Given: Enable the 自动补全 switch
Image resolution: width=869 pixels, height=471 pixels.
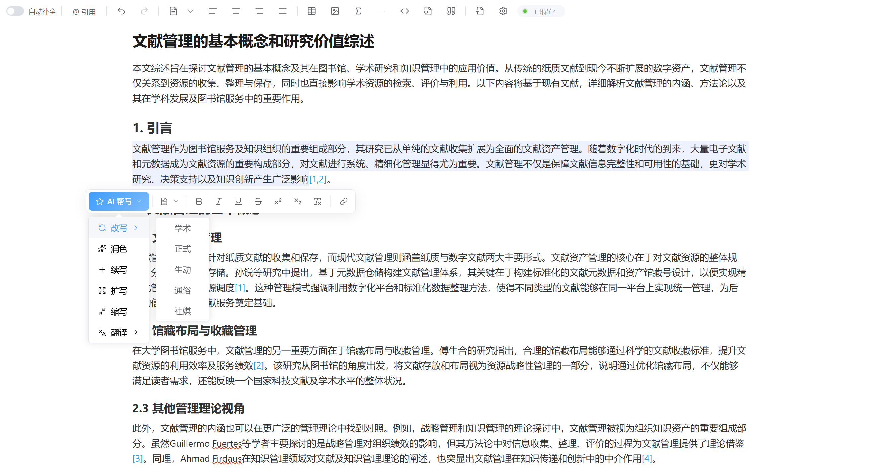Looking at the screenshot, I should click(x=15, y=11).
